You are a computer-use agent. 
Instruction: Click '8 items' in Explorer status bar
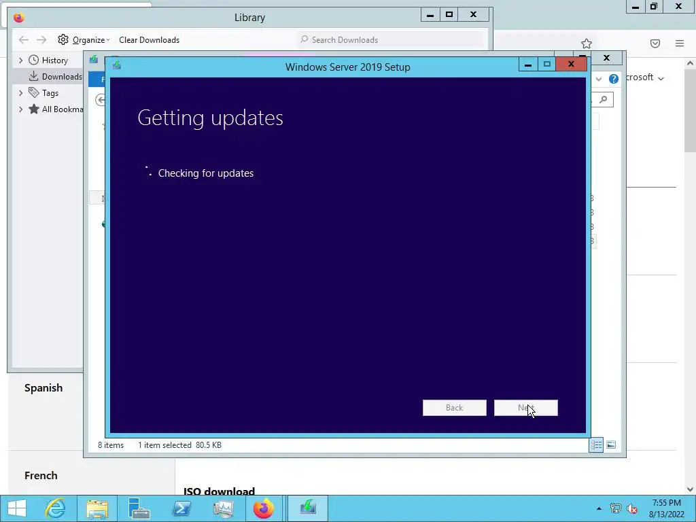point(111,445)
